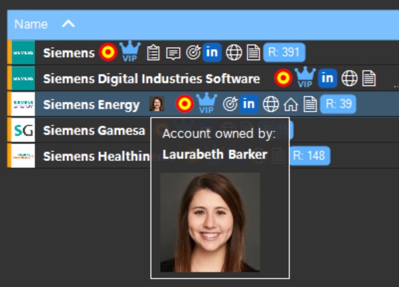
Task: Open globe icon on Siemens Energy row
Action: [x=271, y=104]
